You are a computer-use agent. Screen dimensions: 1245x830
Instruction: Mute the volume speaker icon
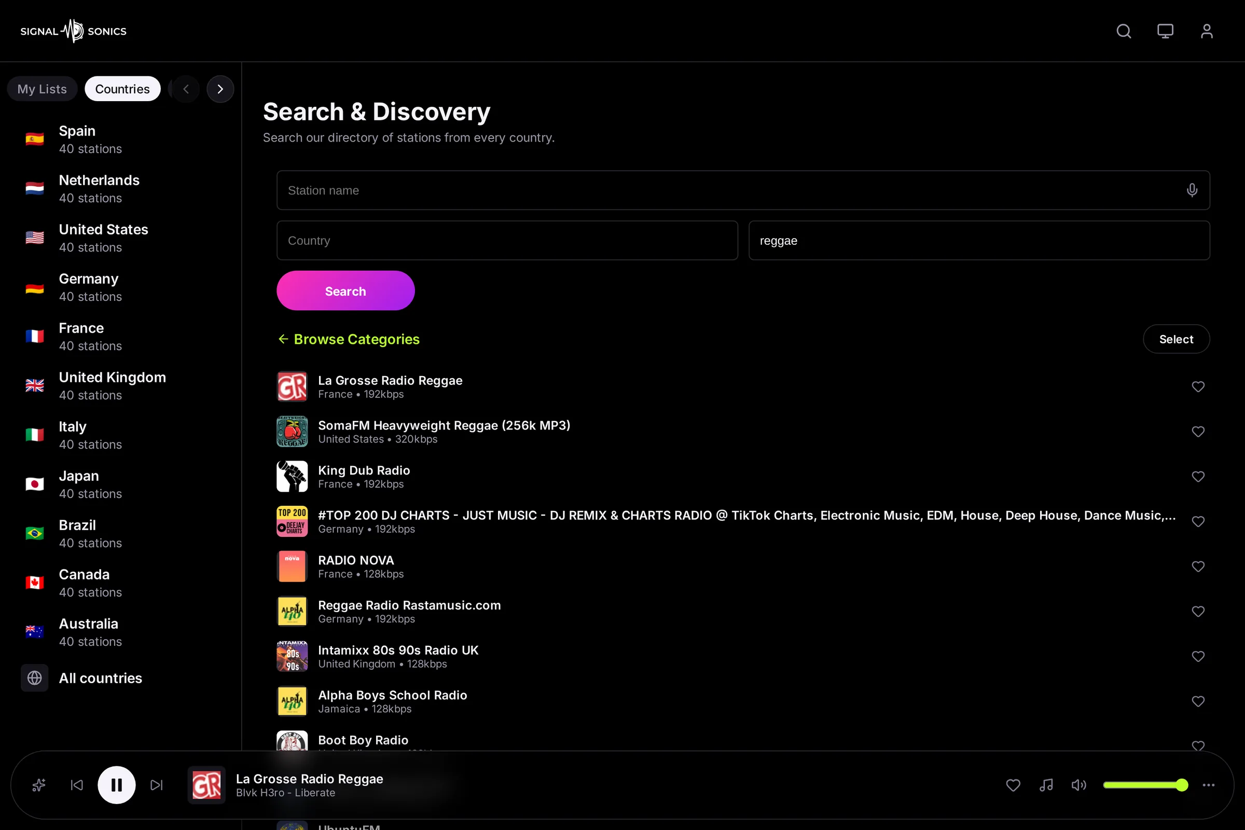(1079, 785)
